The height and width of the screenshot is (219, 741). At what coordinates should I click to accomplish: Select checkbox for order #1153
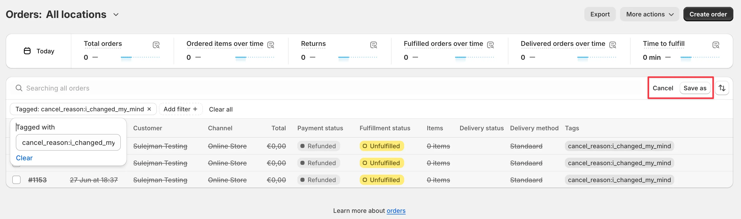[16, 180]
